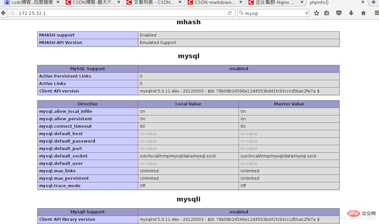Close the phpinfo() tab

click(x=363, y=2)
